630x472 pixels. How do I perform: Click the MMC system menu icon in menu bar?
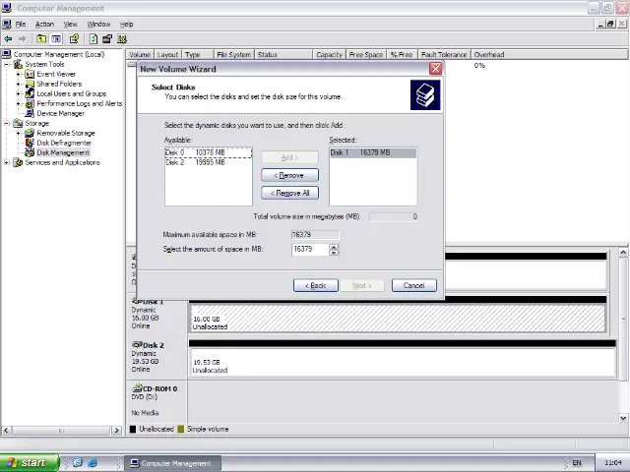coord(7,24)
